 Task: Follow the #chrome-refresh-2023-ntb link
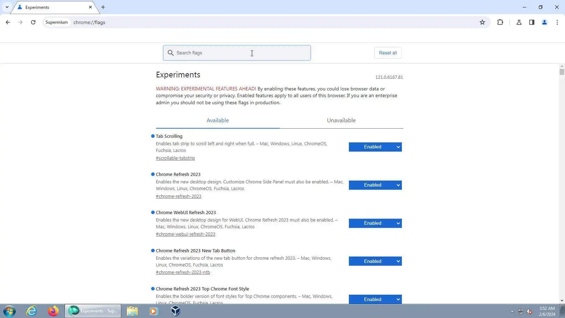pos(183,272)
